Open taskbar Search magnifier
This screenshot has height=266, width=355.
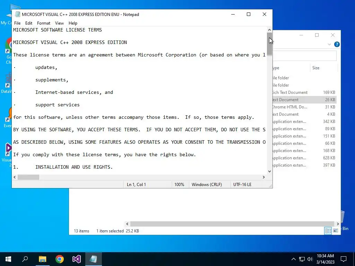click(x=25, y=259)
